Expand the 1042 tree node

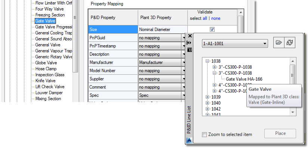point(207,109)
